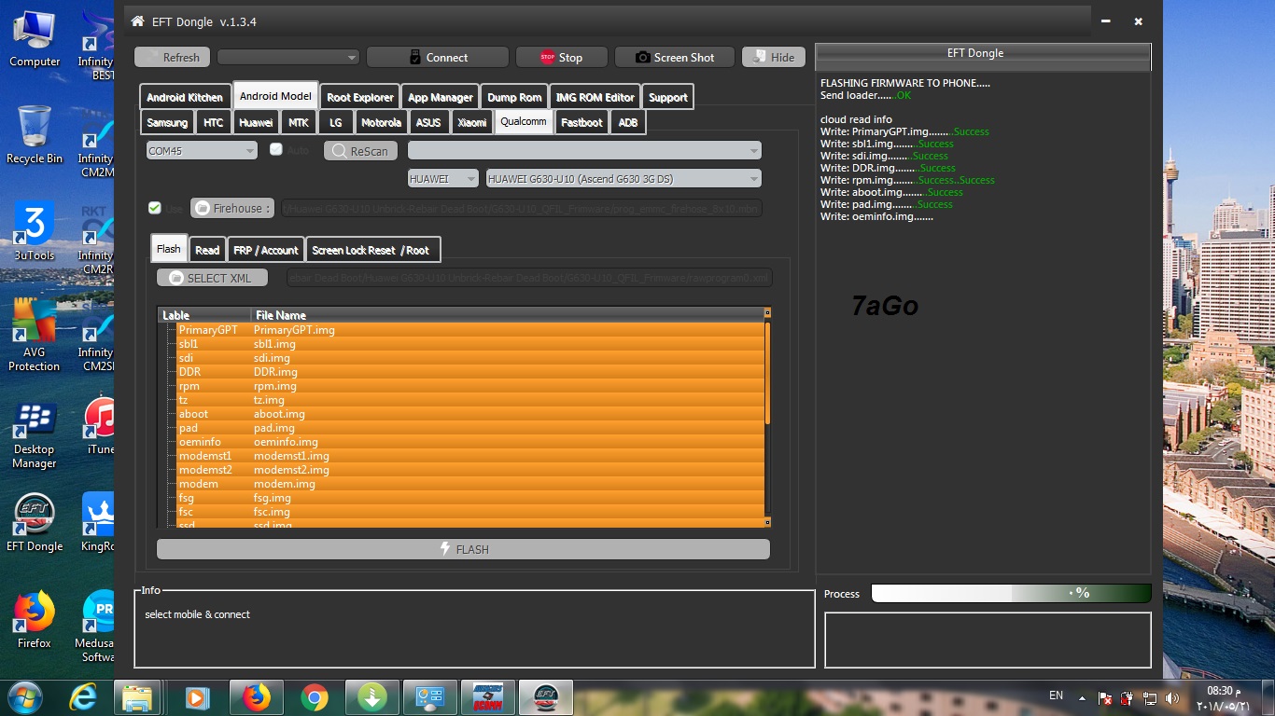Open the FRP / Account sub-tab
The width and height of the screenshot is (1275, 716).
click(266, 250)
